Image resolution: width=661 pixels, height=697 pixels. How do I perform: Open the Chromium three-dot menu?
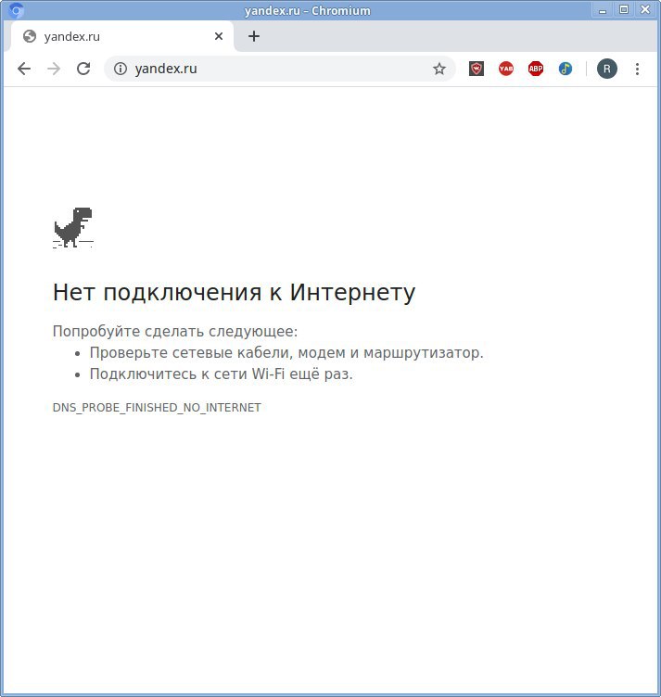pos(637,69)
